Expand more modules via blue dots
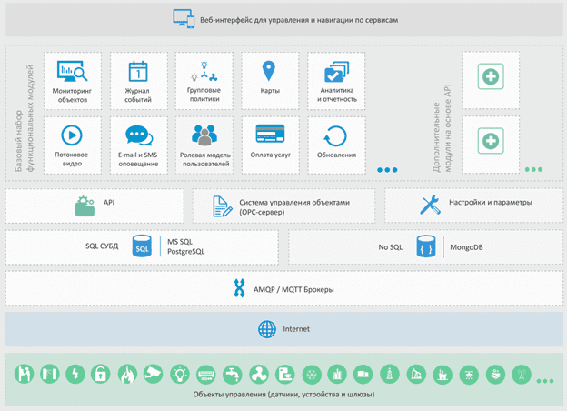This screenshot has width=567, height=411. point(387,170)
